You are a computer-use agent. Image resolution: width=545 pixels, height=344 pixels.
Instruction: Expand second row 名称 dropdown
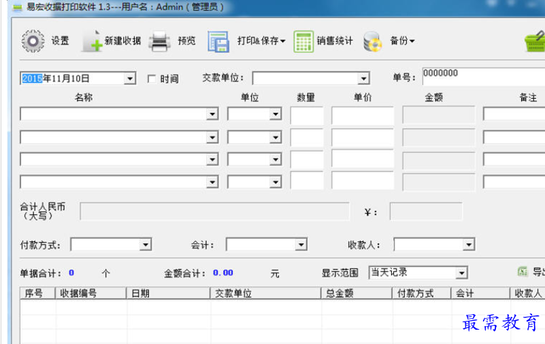212,137
